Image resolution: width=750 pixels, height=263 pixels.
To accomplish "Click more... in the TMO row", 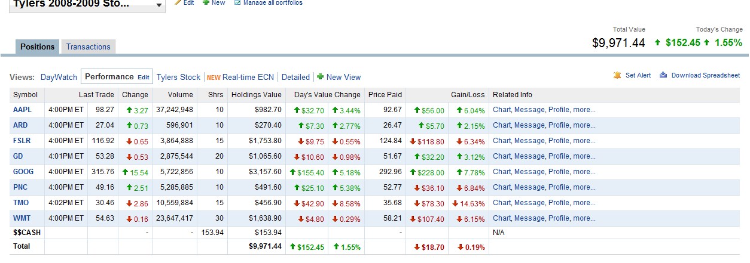I will pos(584,203).
